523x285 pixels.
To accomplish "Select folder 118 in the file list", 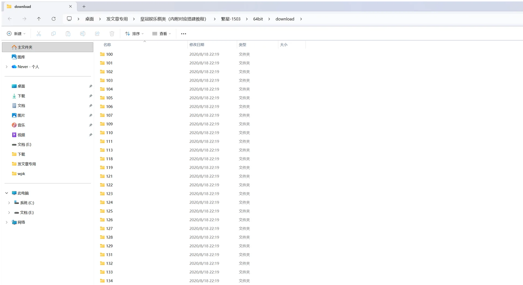I will [109, 159].
